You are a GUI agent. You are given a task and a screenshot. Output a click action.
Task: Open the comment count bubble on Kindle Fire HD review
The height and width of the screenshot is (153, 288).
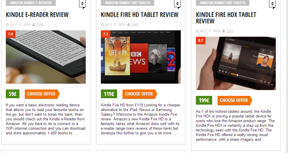[177, 4]
